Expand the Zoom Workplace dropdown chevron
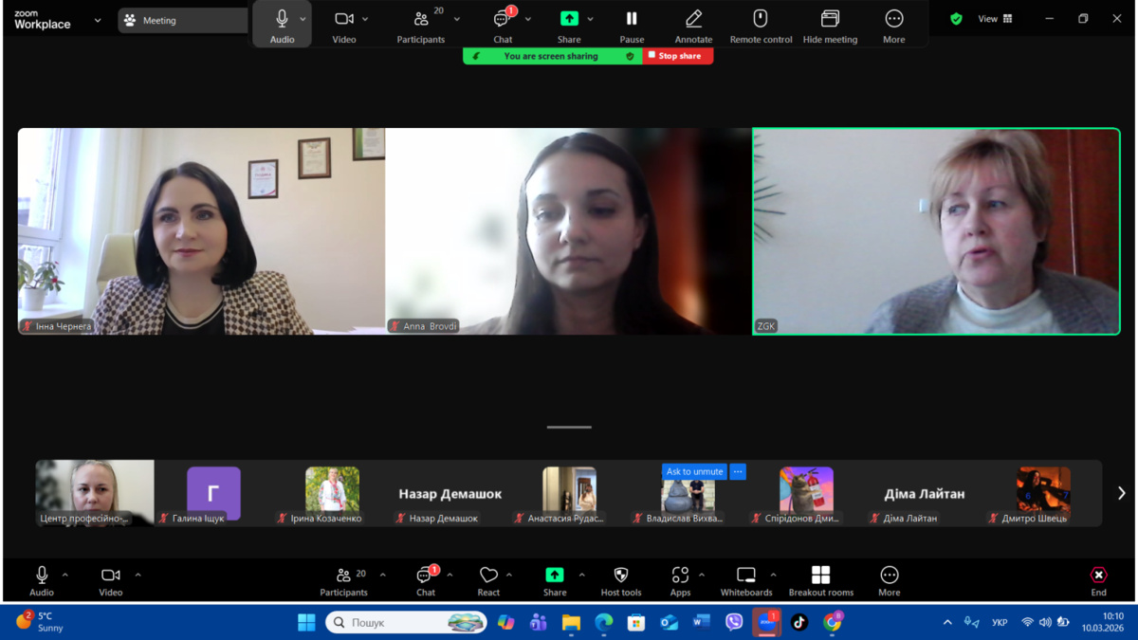The height and width of the screenshot is (640, 1138). click(x=98, y=20)
